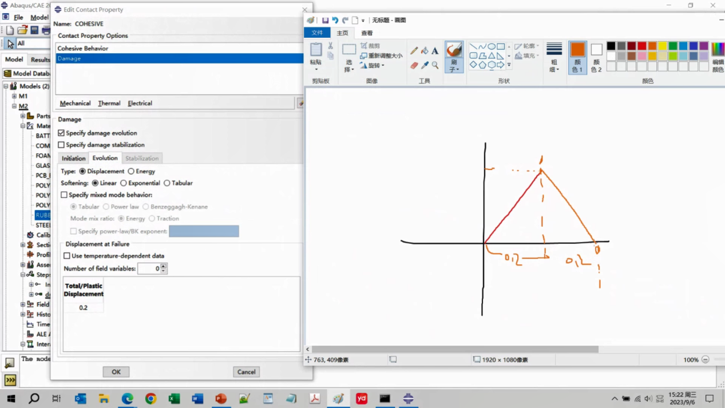Image resolution: width=725 pixels, height=408 pixels.
Task: Open the blue File tab in Paint
Action: tap(317, 33)
